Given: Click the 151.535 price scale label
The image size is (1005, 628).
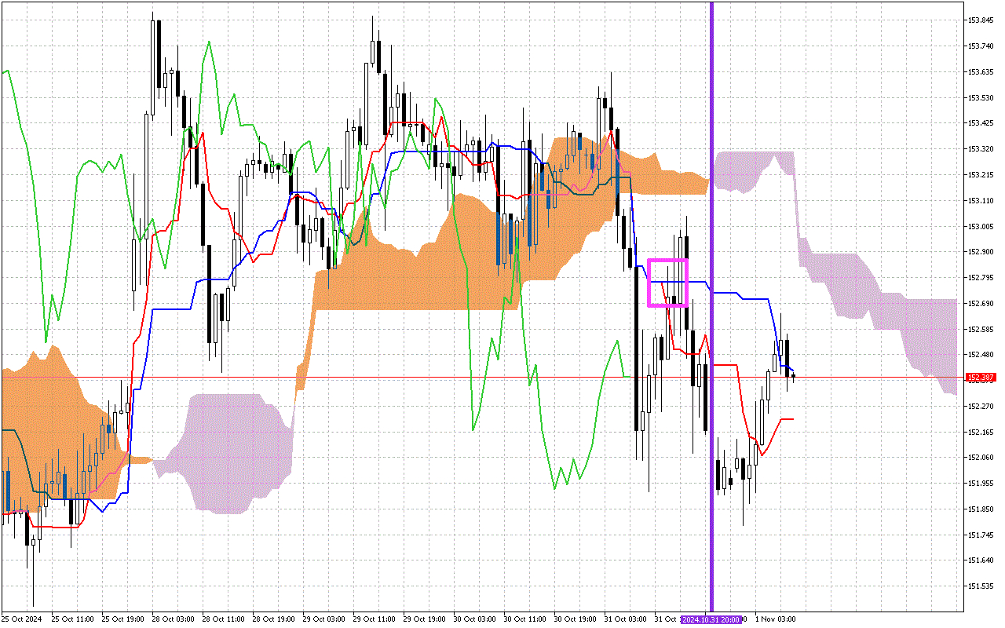Looking at the screenshot, I should click(x=981, y=586).
